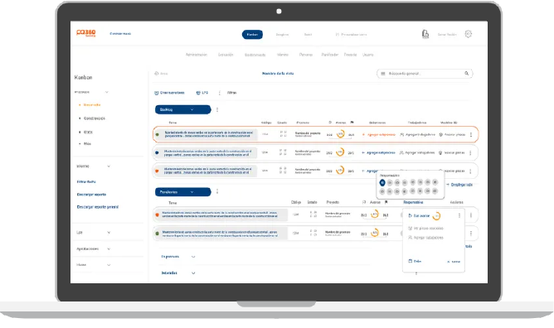Screen dimensions: 554x328
Task: Open the settings gear in the header
Action: click(468, 34)
